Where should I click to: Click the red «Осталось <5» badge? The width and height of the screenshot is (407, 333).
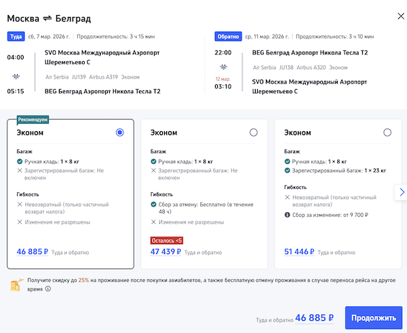coord(167,240)
